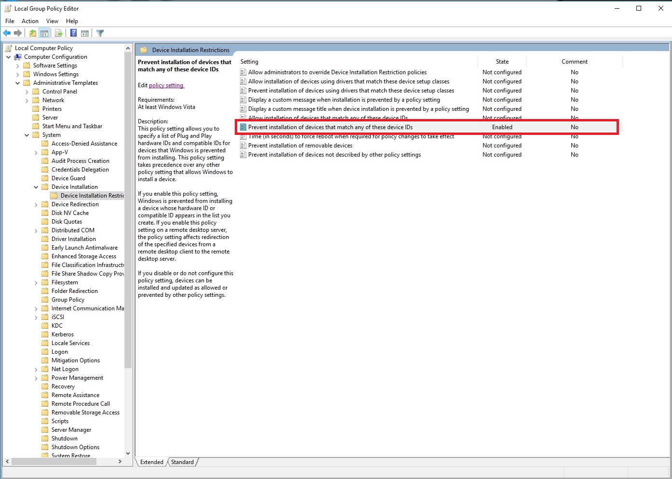
Task: Click the icon for Display a custom message title policy
Action: click(x=243, y=109)
